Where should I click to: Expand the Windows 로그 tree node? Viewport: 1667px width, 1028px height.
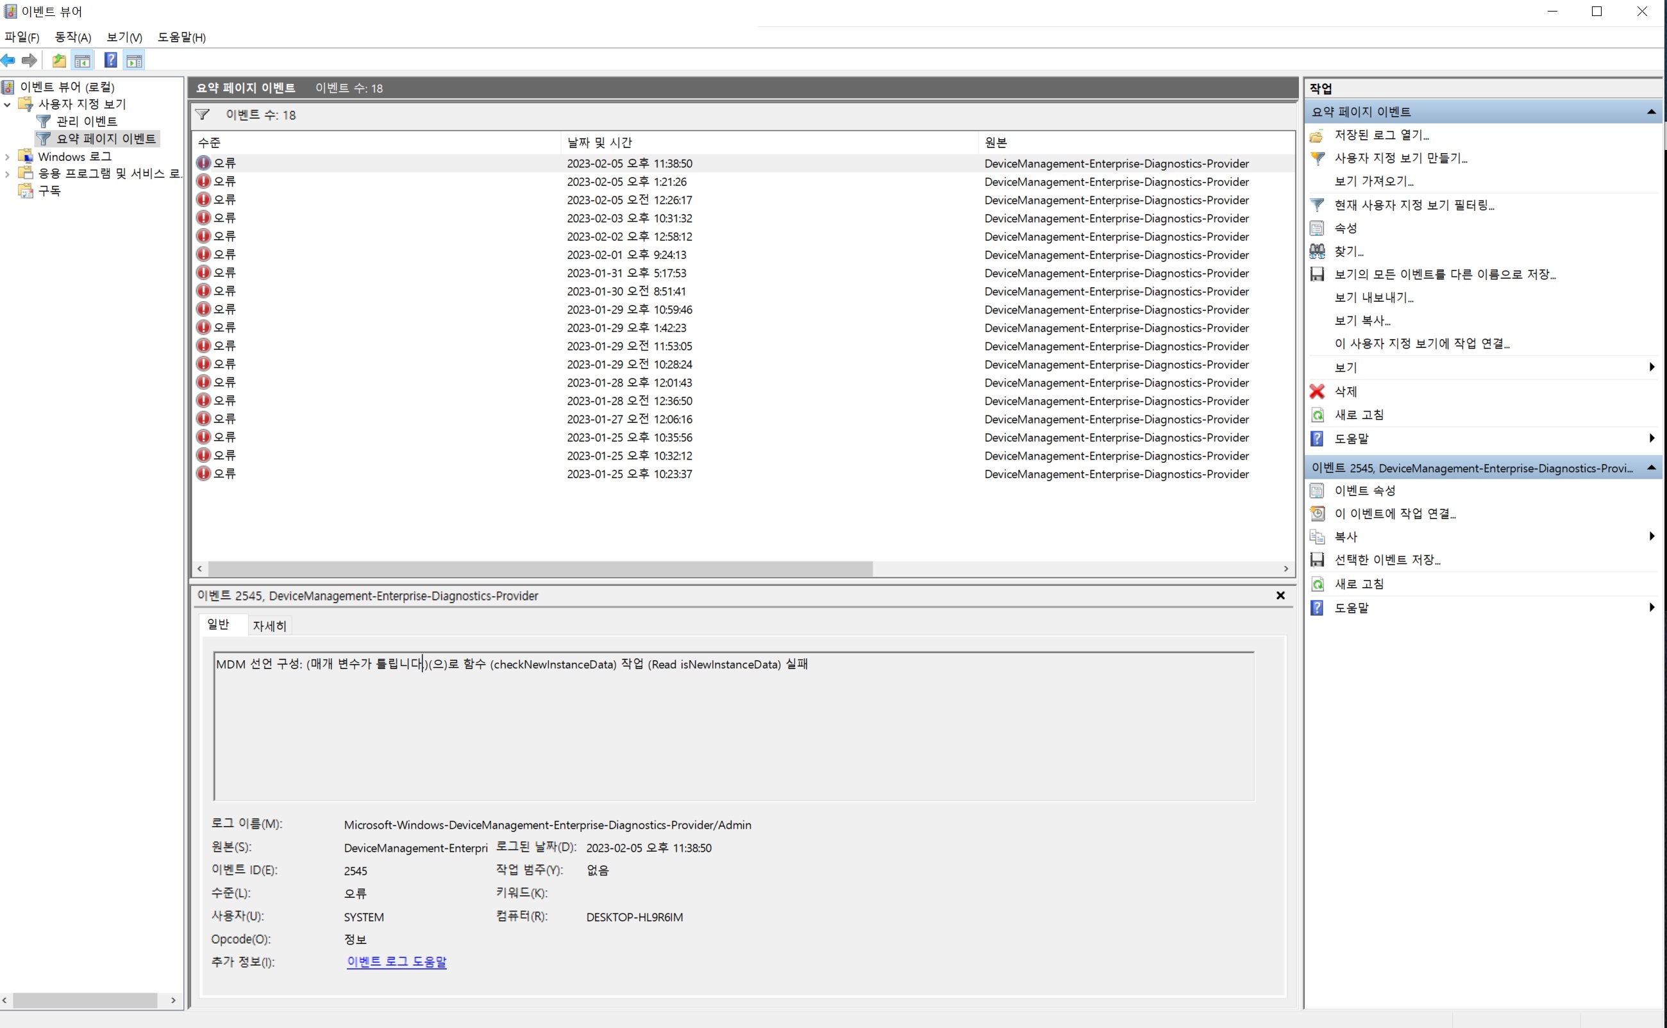pyautogui.click(x=8, y=157)
